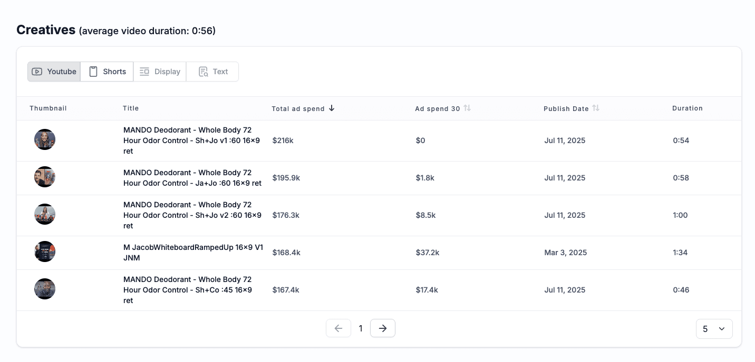Click the previous page arrow button
The width and height of the screenshot is (755, 362).
pos(338,328)
